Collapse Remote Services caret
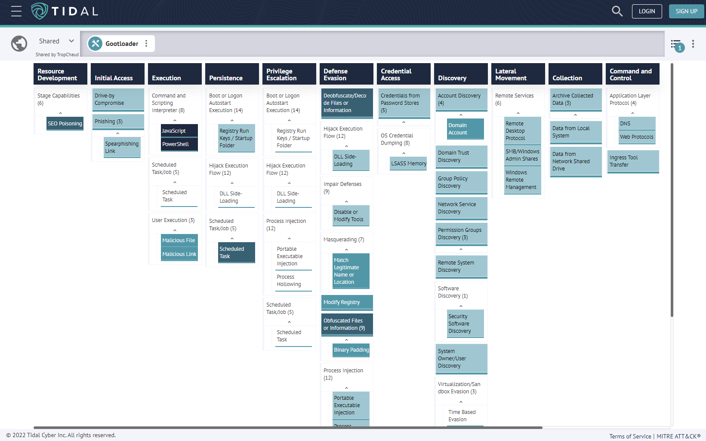706x441 pixels. (518, 113)
